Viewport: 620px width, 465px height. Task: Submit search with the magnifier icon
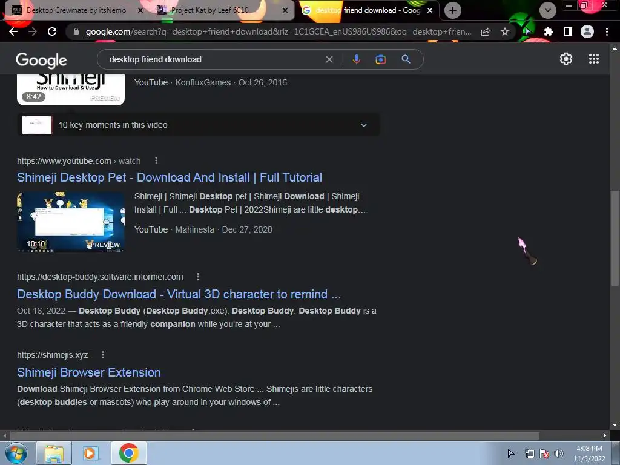(x=406, y=59)
